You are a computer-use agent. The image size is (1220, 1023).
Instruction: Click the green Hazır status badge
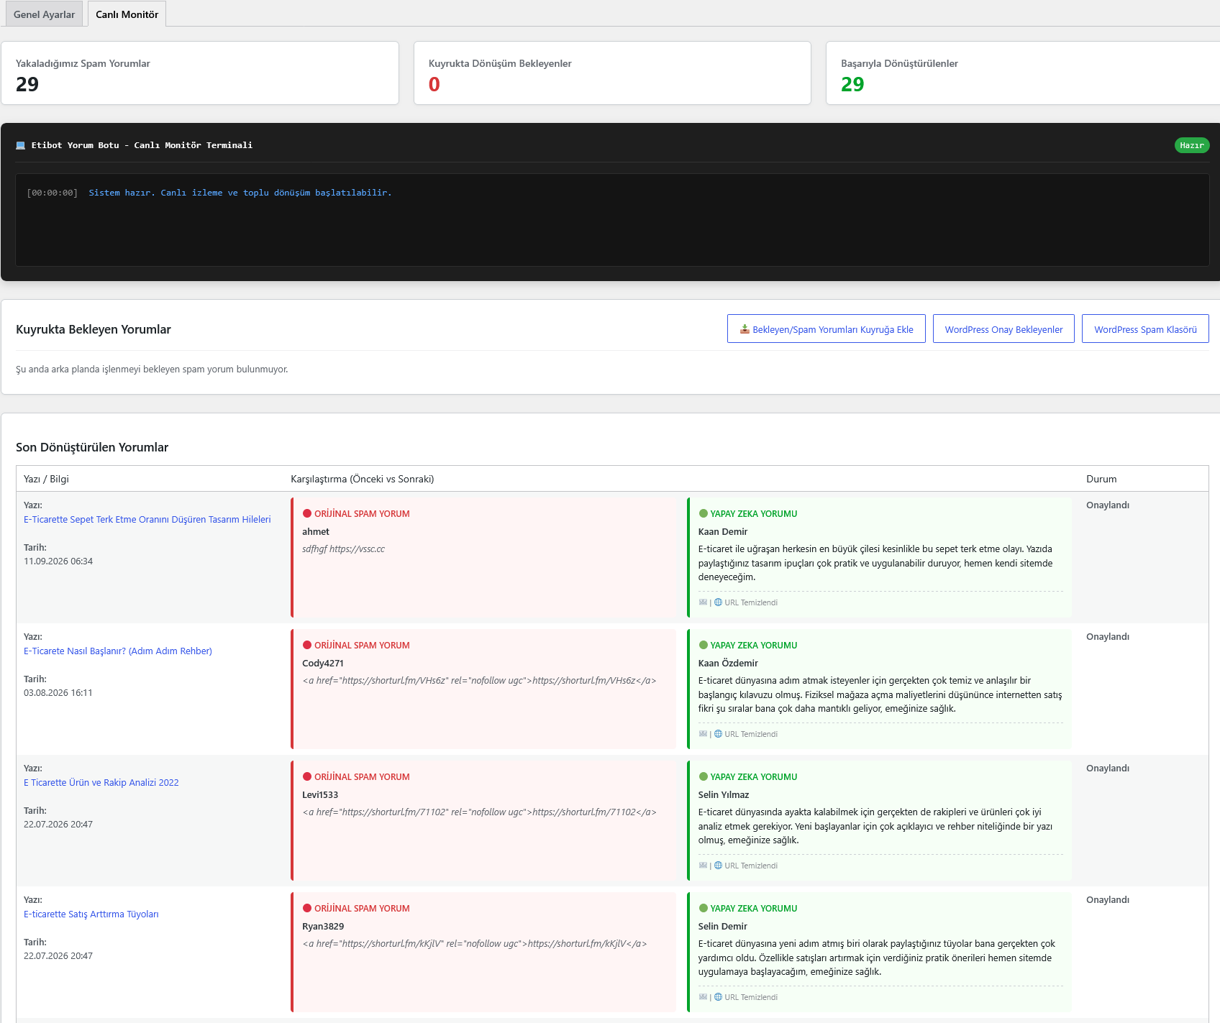pyautogui.click(x=1191, y=145)
